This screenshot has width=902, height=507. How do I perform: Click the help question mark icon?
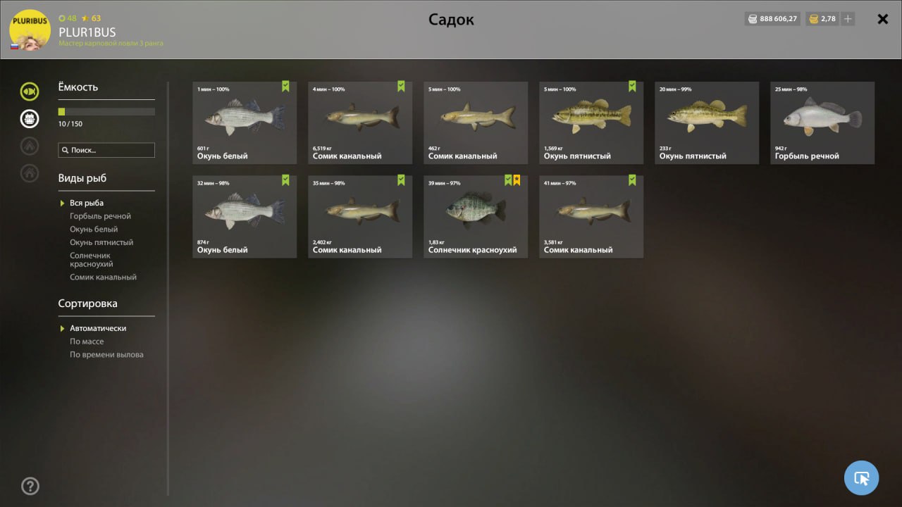click(30, 486)
